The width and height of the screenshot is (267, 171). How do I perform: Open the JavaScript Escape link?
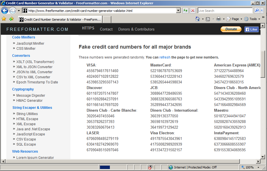click(31, 134)
